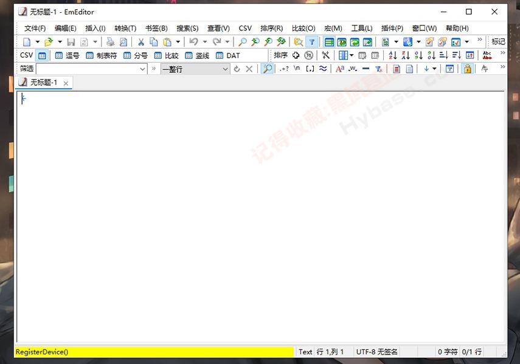Expand the column layout dropdown in sort toolbar
This screenshot has height=364, width=520.
[351, 55]
